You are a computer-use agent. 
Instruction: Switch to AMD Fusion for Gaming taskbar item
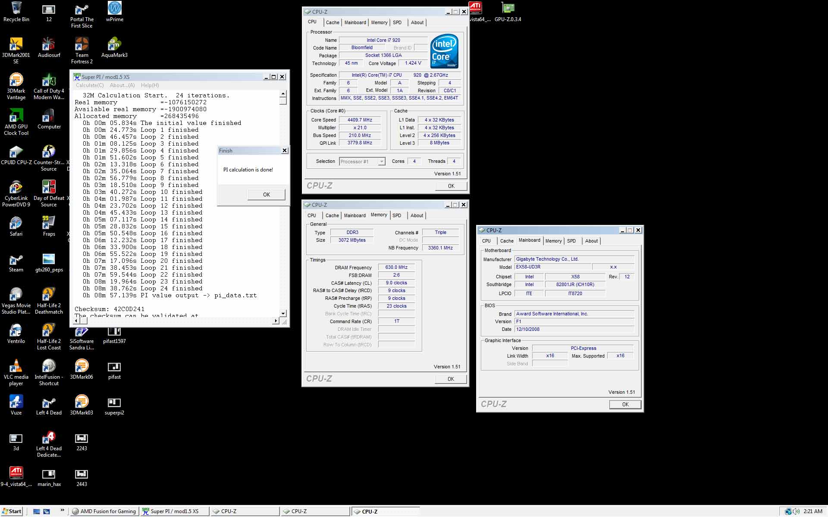(104, 511)
